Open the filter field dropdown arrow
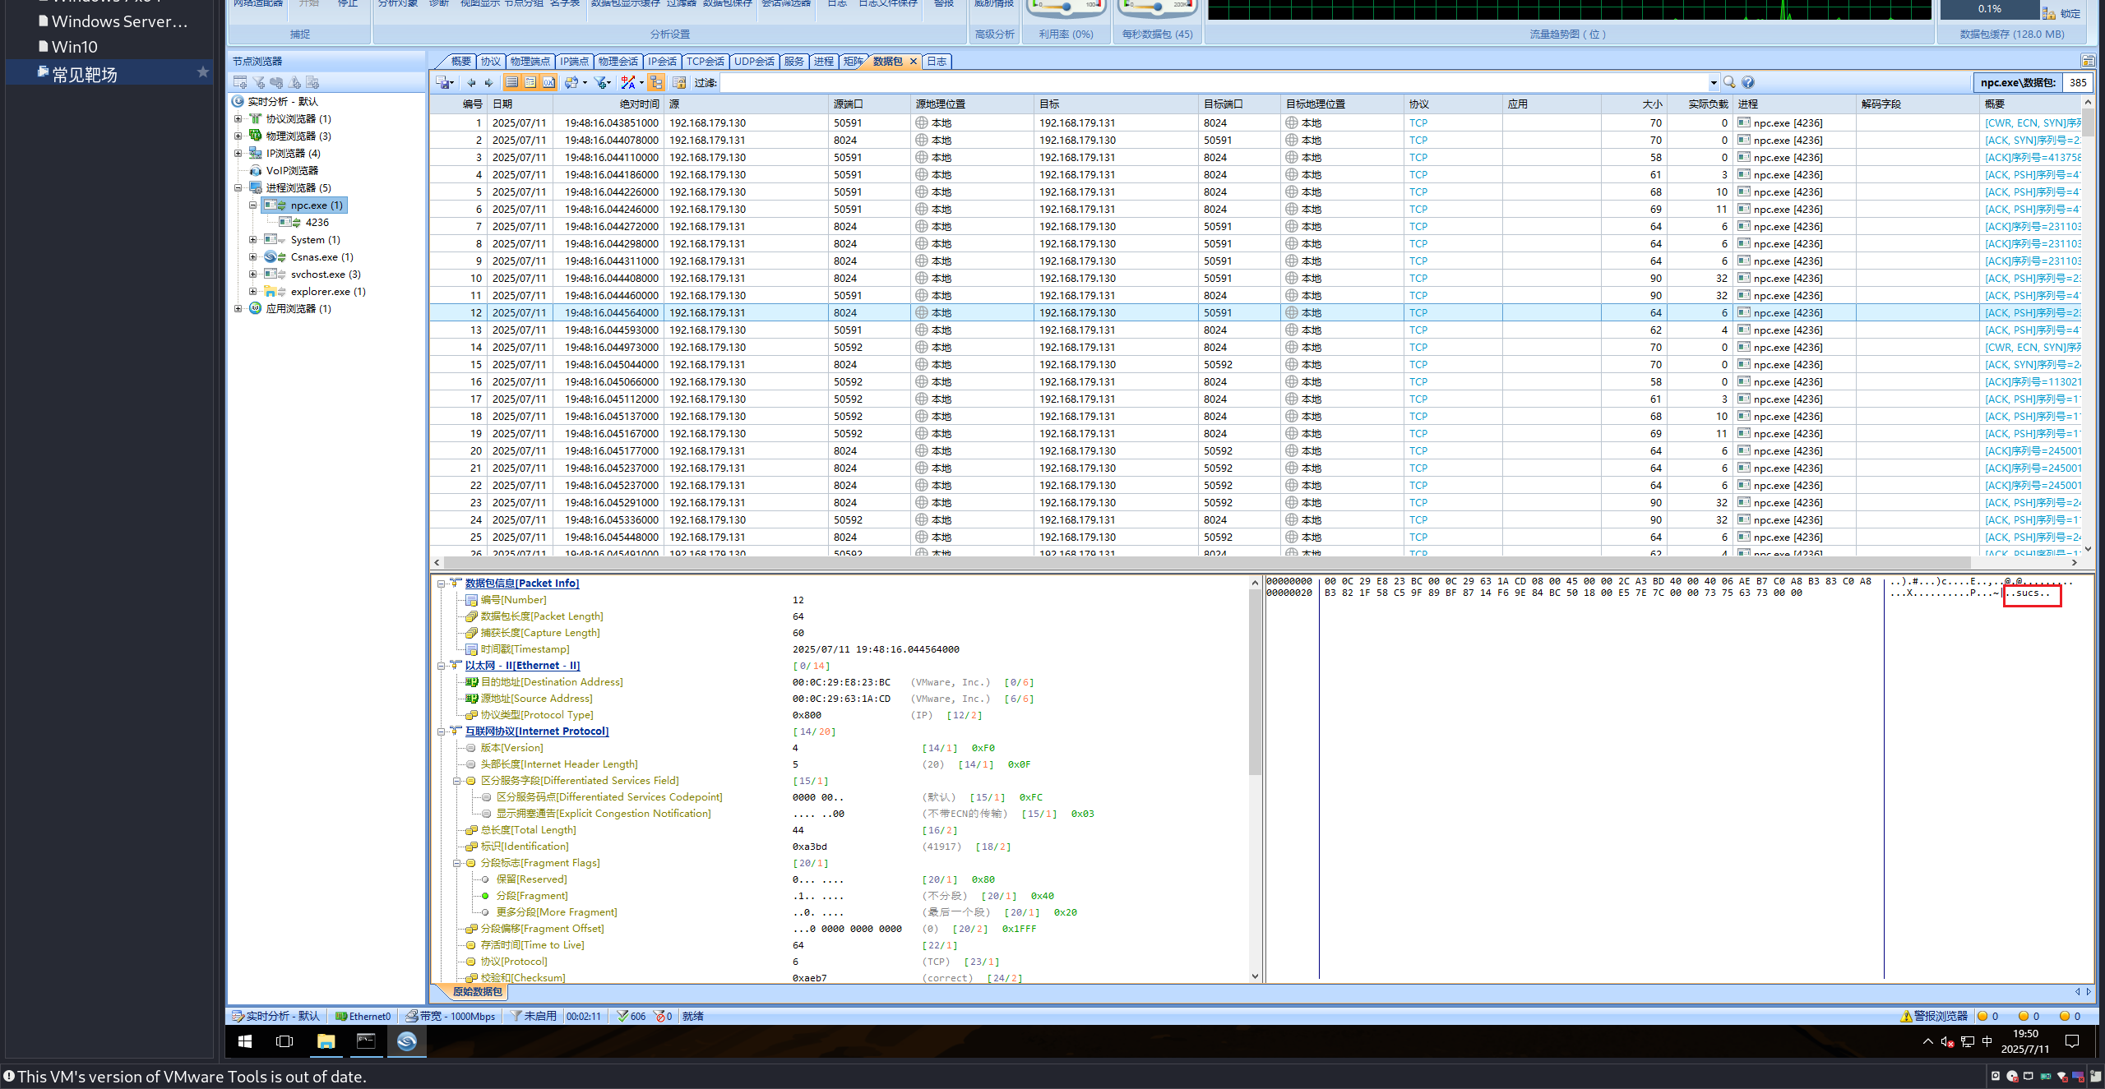Image resolution: width=2105 pixels, height=1089 pixels. pyautogui.click(x=1714, y=82)
